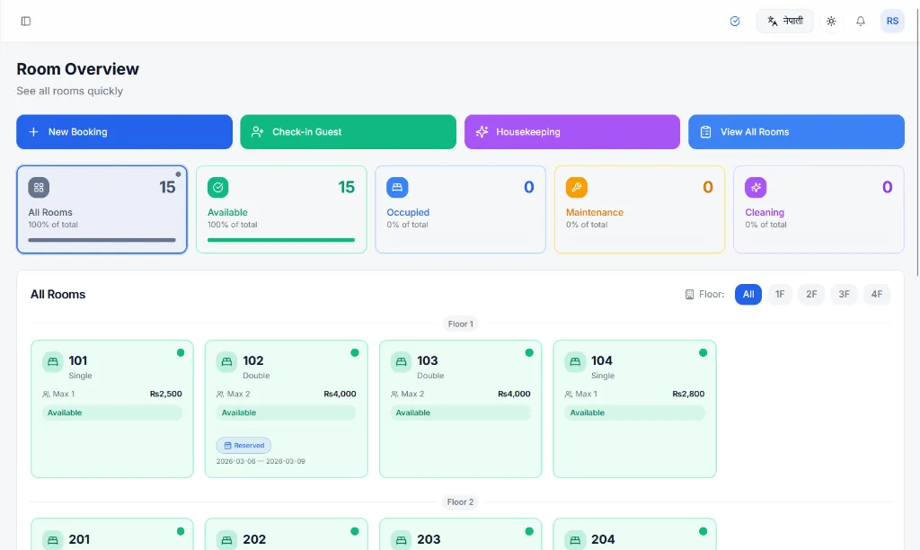Open the RS profile avatar

tap(891, 20)
